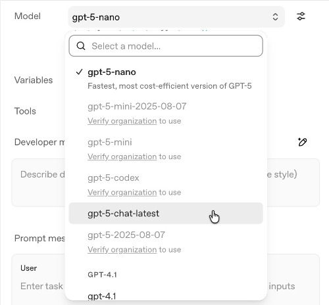Open Verify organization link under gpt-5-mini-2025-08-07

(122, 121)
